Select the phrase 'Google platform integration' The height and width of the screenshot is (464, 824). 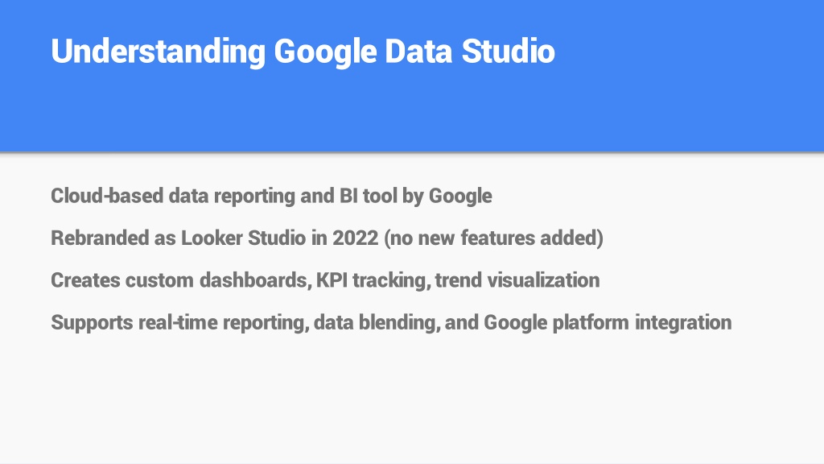coord(608,322)
